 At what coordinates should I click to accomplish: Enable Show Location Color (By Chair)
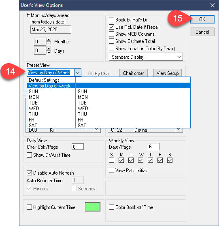[x=111, y=49]
